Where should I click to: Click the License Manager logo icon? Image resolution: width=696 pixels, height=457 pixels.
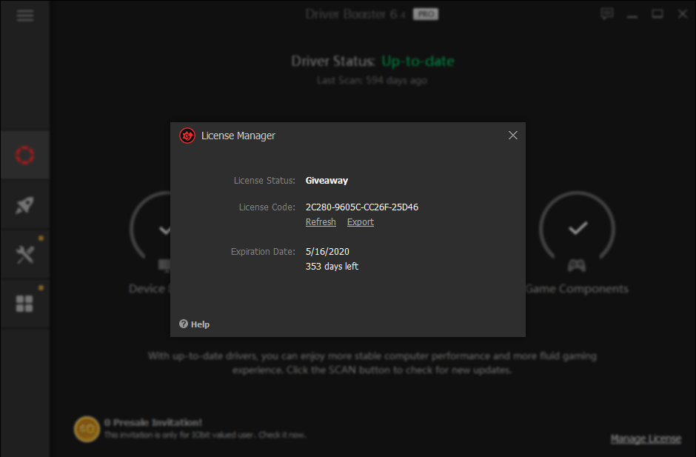[187, 136]
